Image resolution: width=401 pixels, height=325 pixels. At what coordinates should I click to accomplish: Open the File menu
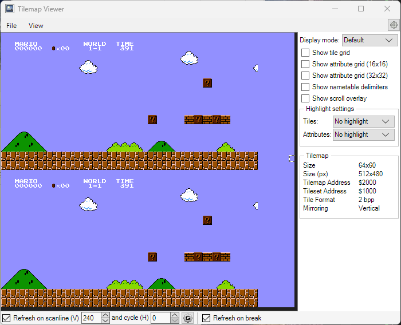pyautogui.click(x=11, y=26)
